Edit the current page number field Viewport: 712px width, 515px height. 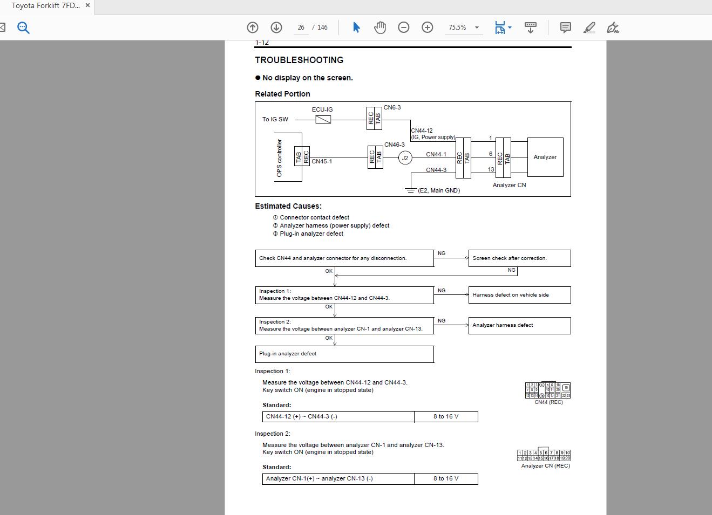coord(301,28)
